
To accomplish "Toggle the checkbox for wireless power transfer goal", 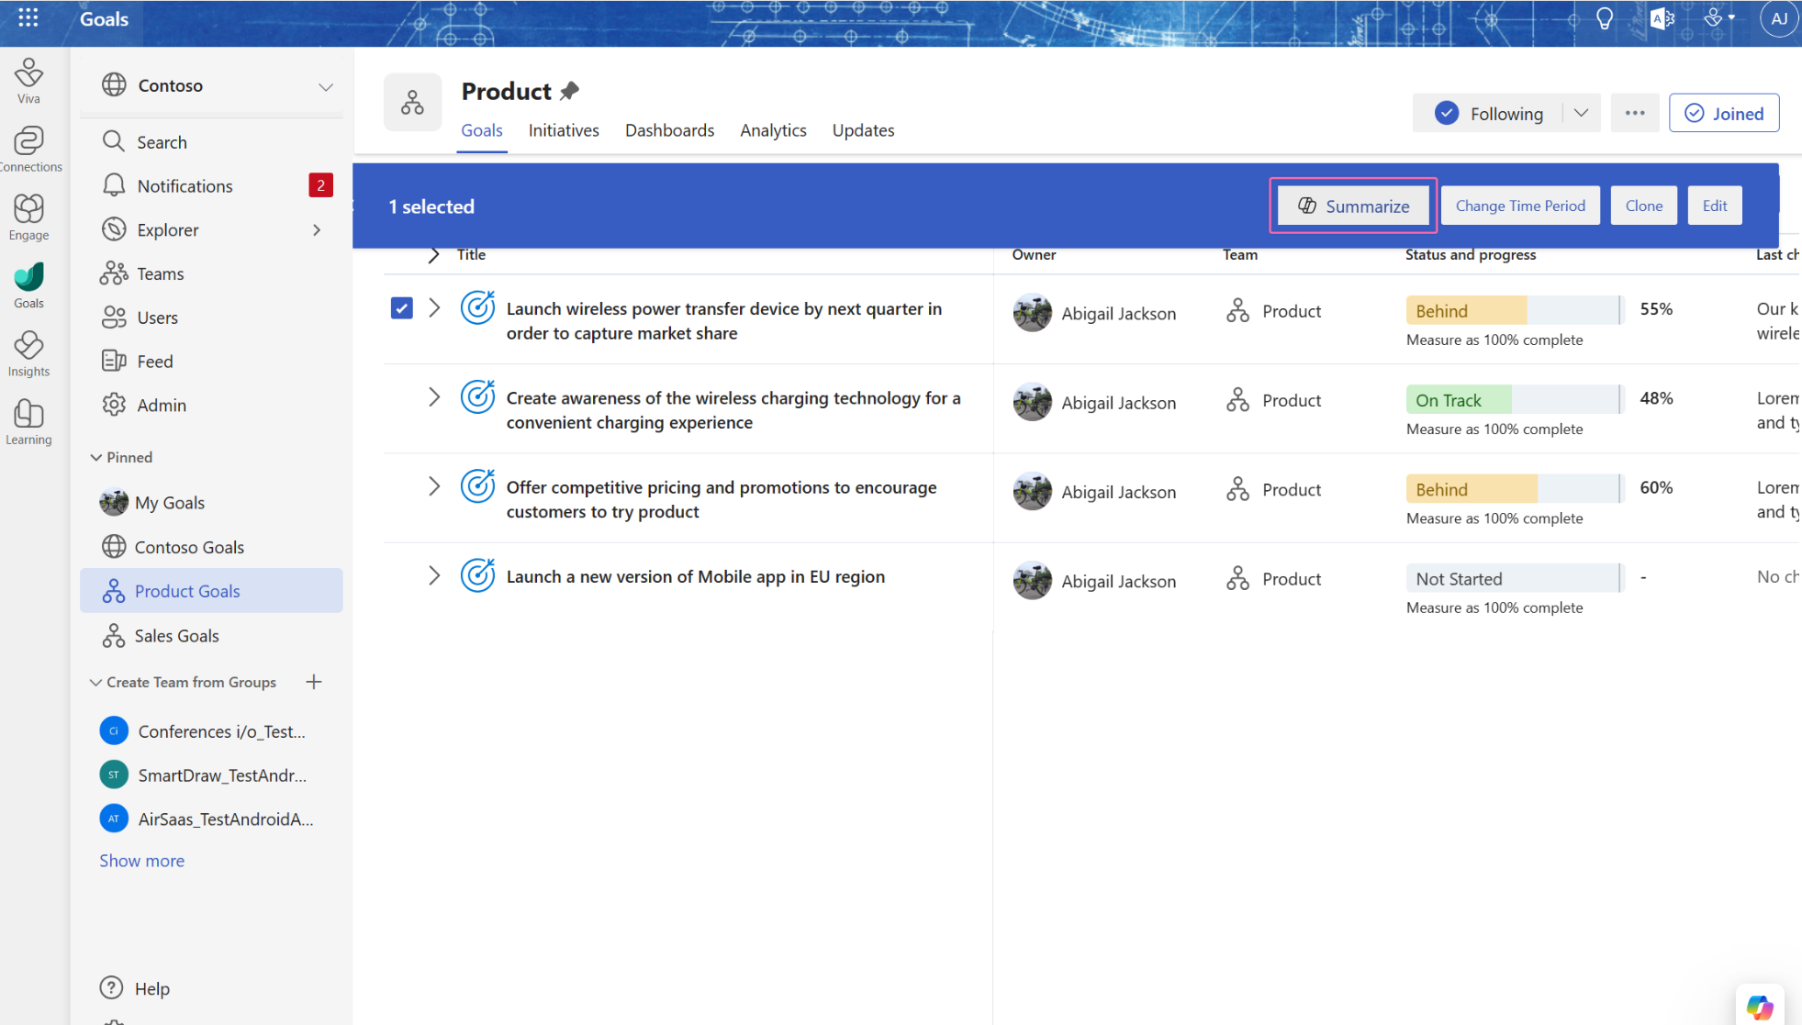I will [x=402, y=309].
